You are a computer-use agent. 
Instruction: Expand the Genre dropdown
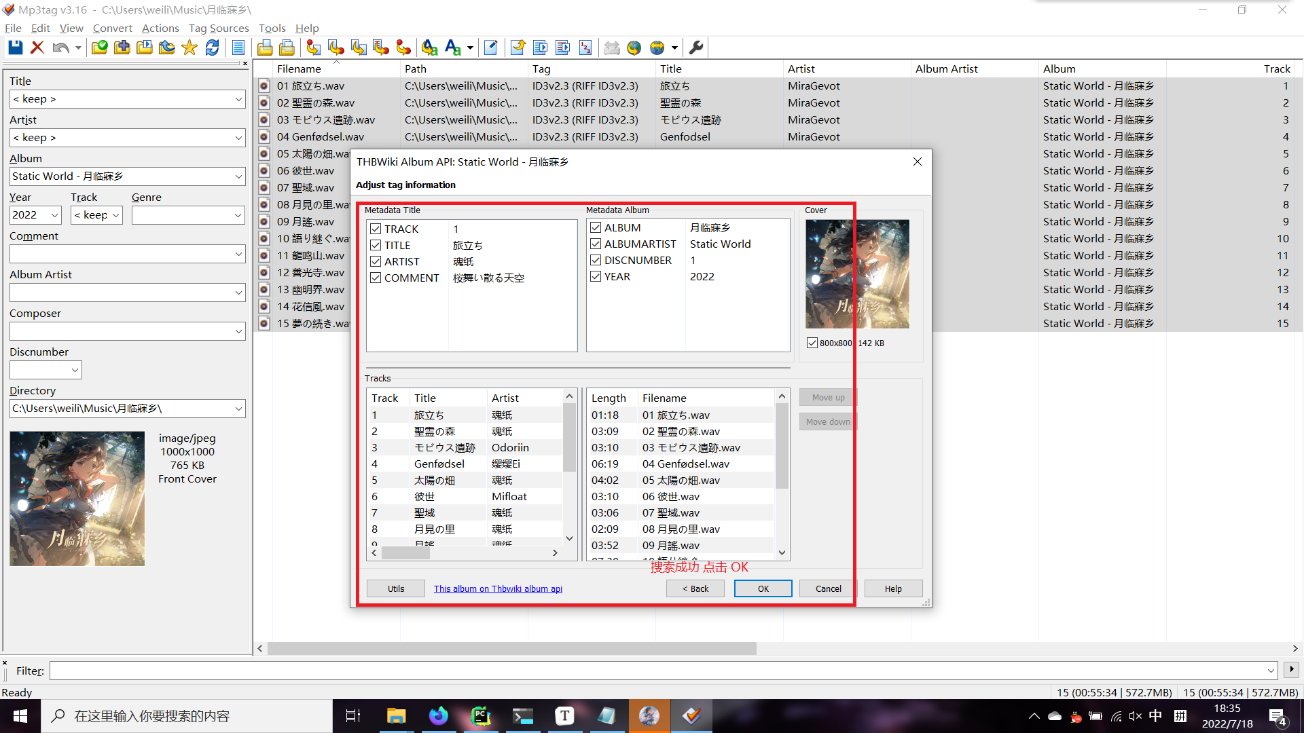point(238,216)
